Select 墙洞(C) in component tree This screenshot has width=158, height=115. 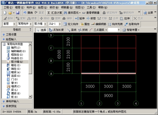coord(13,86)
